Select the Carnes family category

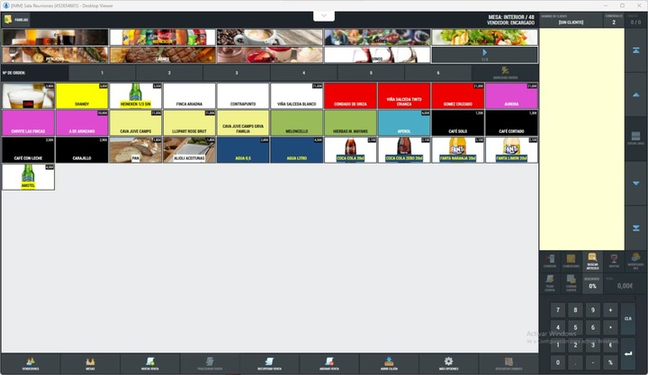162,55
